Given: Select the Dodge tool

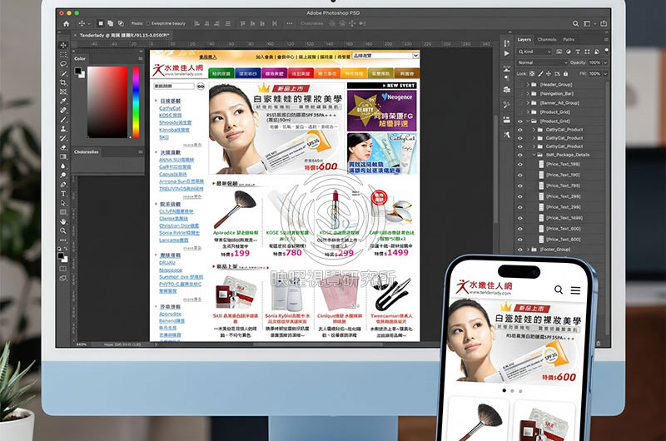Looking at the screenshot, I should click(63, 175).
